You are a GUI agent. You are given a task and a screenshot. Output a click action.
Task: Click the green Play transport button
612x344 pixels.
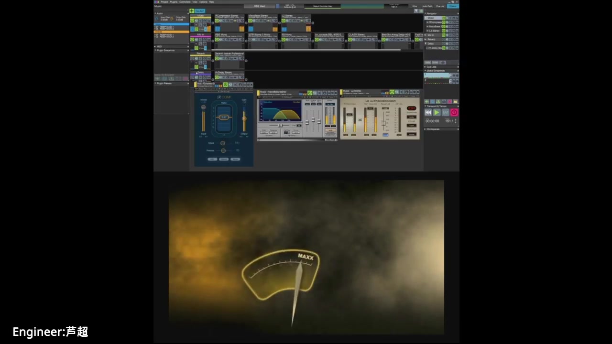[x=437, y=112]
